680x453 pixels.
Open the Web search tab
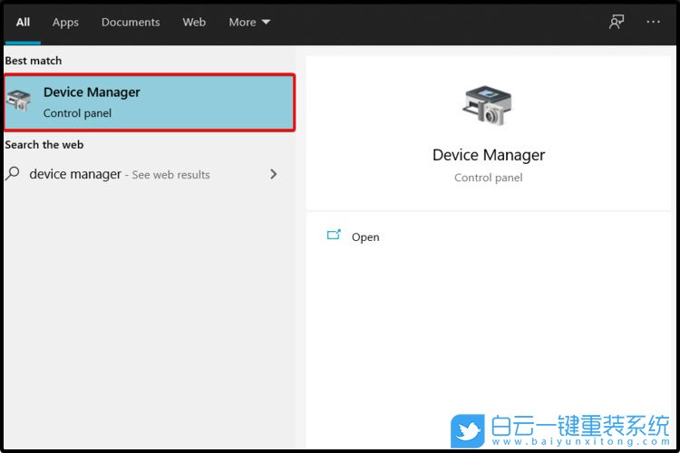194,22
